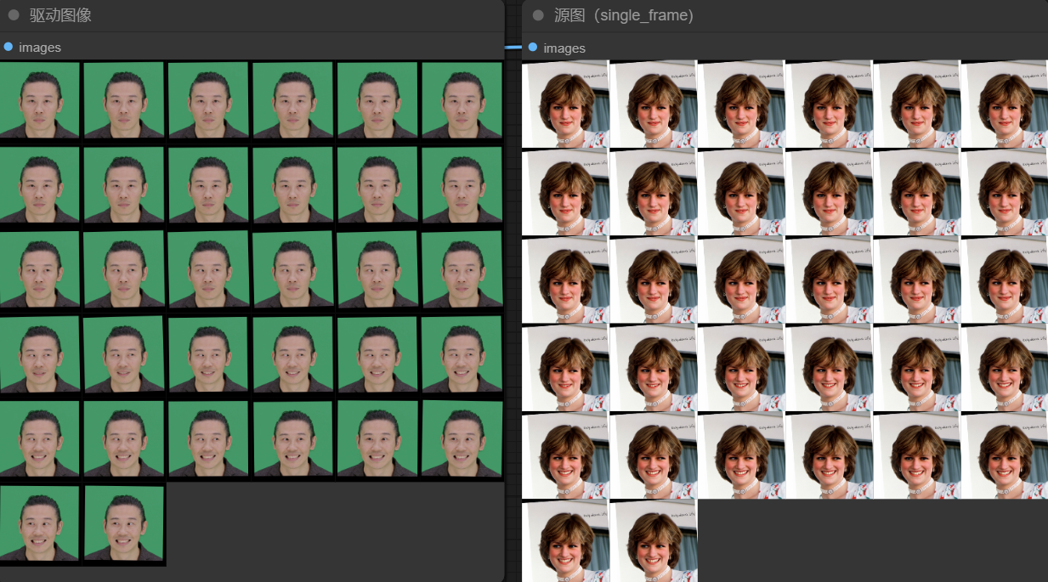This screenshot has width=1048, height=582.
Task: Select third-row third thumbnail in 驱动图像 node
Action: pos(208,269)
